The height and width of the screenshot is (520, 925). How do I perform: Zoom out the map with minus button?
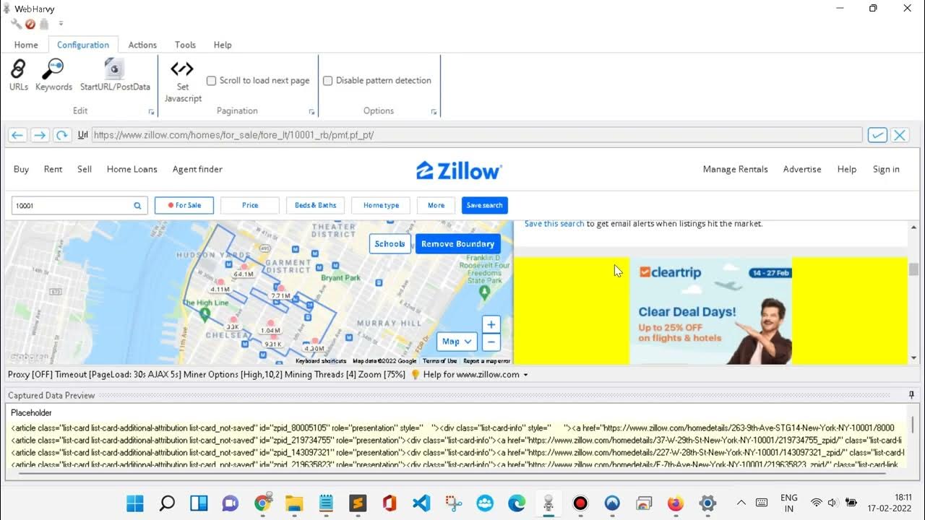[491, 342]
